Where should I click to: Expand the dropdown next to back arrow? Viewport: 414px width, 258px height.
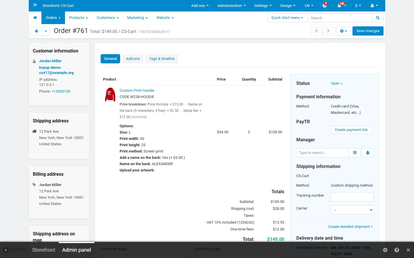click(46, 31)
